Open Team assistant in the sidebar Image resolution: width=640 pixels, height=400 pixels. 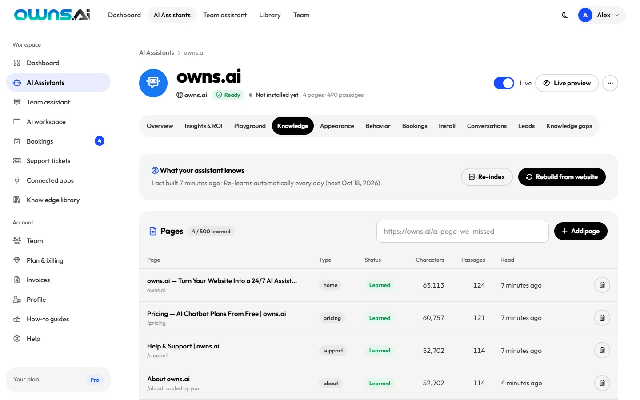tap(58, 102)
